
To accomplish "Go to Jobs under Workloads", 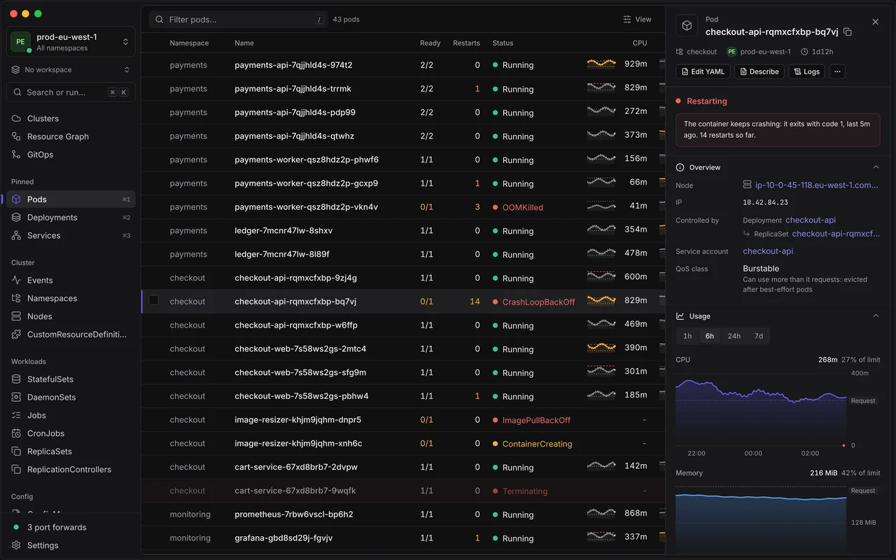I will tap(71, 415).
